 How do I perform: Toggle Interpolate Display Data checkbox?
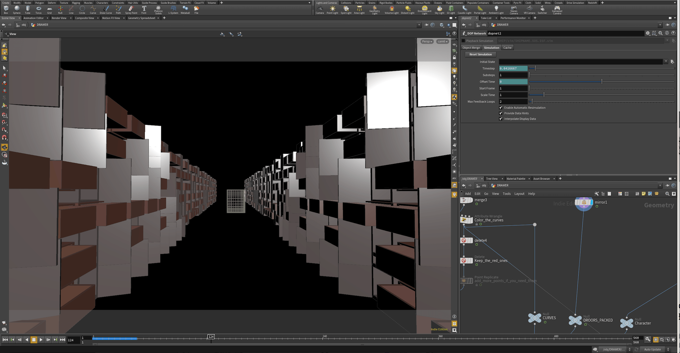[501, 119]
